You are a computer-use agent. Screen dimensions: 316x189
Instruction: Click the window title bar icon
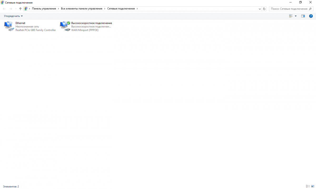point(2,2)
